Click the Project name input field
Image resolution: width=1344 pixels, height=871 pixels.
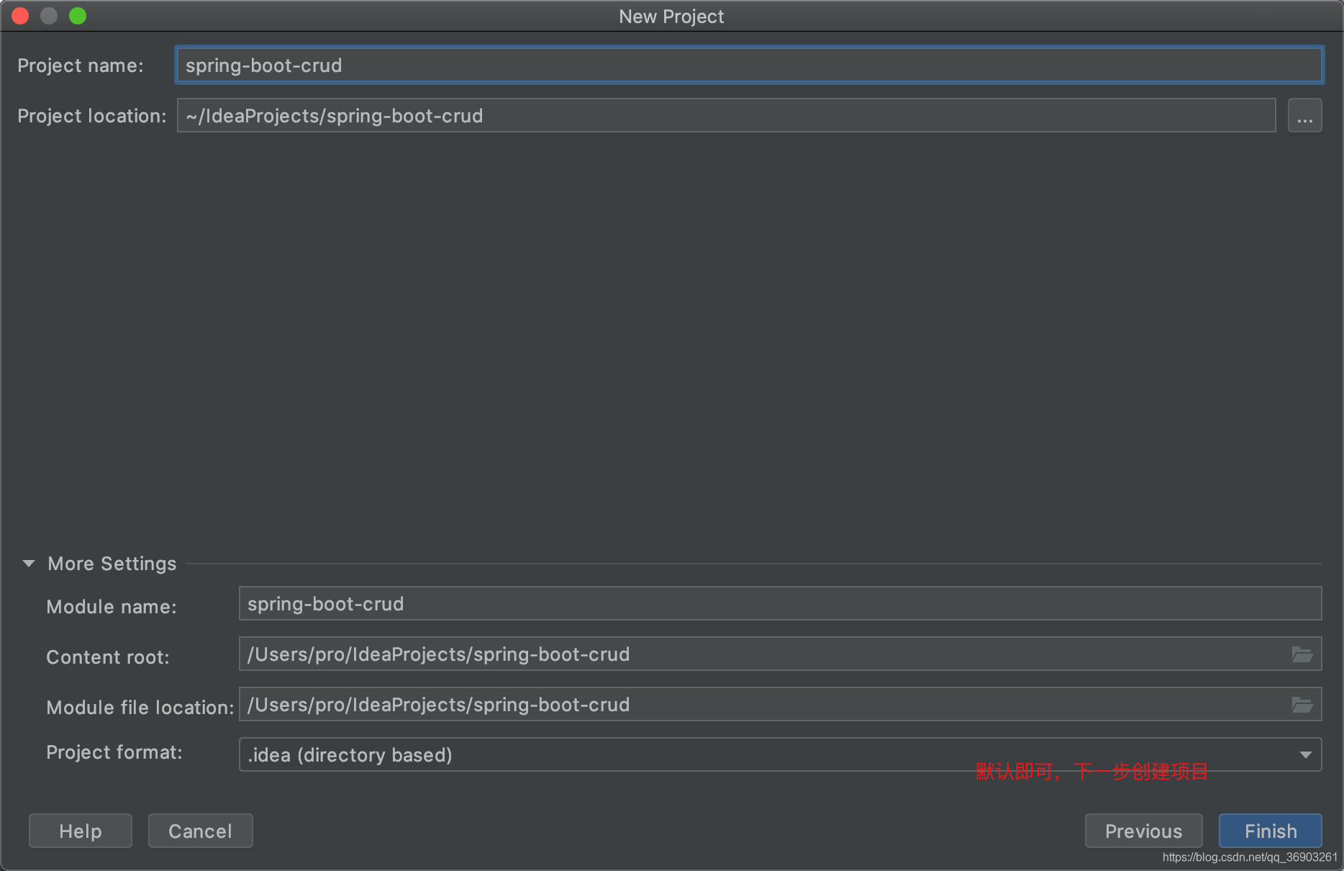point(749,66)
